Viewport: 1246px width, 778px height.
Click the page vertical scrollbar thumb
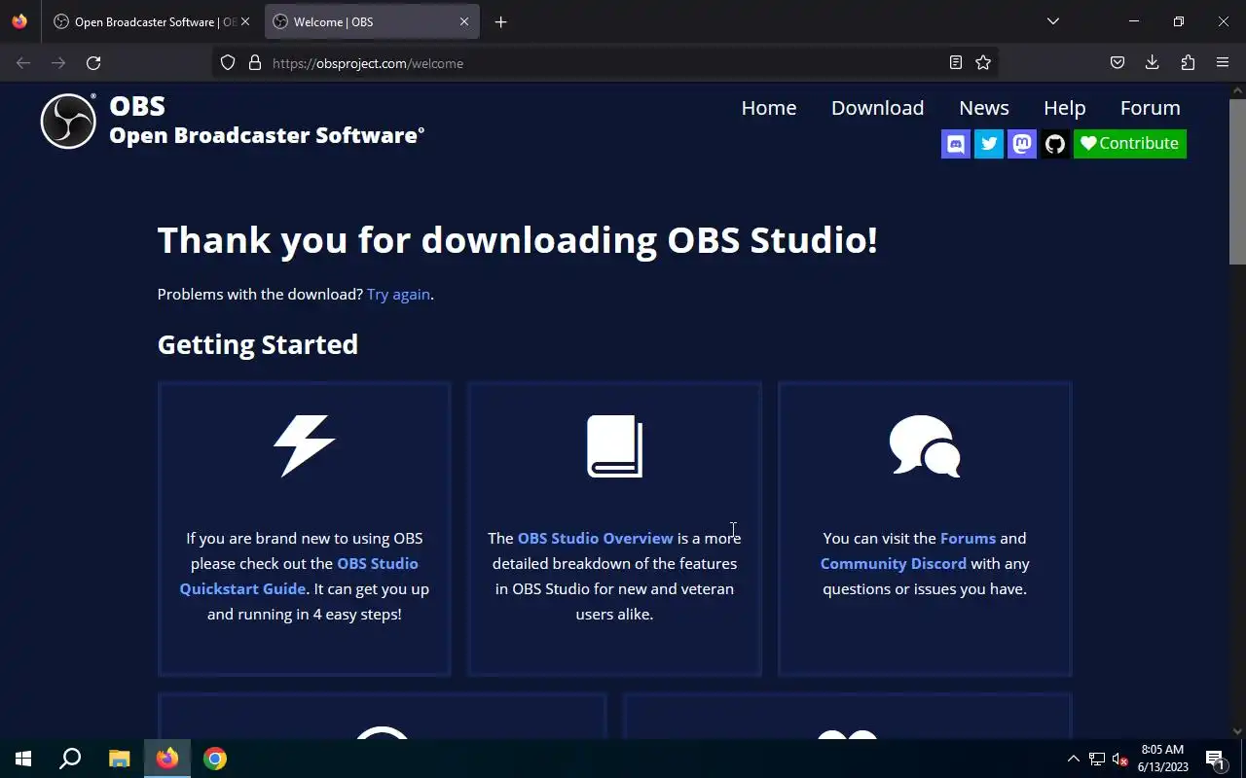[x=1237, y=182]
